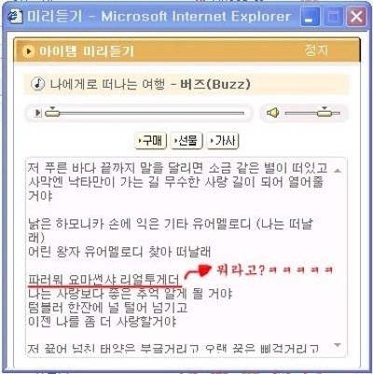Viewport: 373px width, 374px height.
Task: Click the speaker volume icon
Action: (x=273, y=113)
